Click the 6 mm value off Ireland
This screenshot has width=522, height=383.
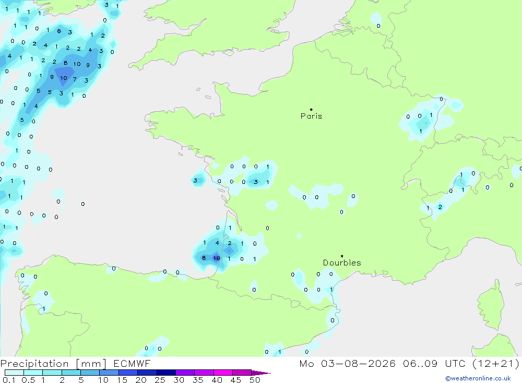(x=59, y=31)
